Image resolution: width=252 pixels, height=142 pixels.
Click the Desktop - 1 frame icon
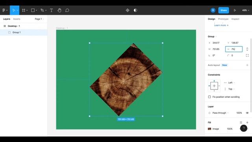[5, 26]
